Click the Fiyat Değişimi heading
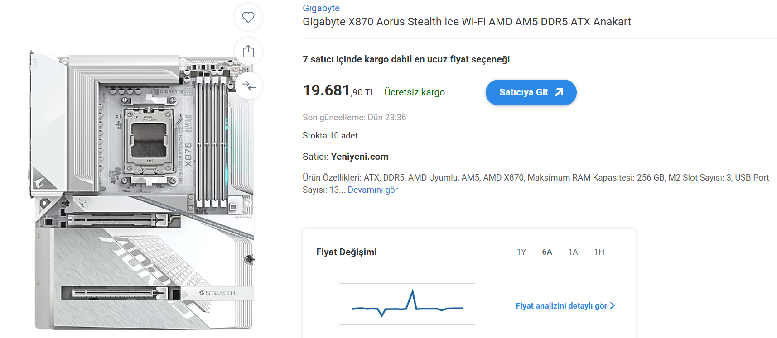777x338 pixels. click(347, 252)
